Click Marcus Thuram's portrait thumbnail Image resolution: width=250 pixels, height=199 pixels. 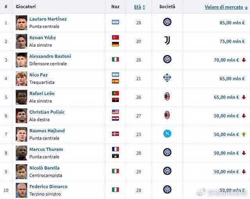click(21, 153)
